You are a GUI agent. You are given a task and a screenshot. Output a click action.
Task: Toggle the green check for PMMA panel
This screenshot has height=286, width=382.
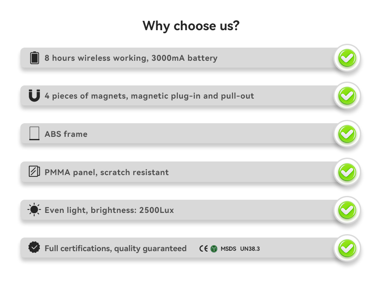pos(347,172)
